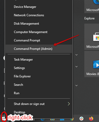Open Network Connections
The width and height of the screenshot is (99, 122).
tap(39, 15)
